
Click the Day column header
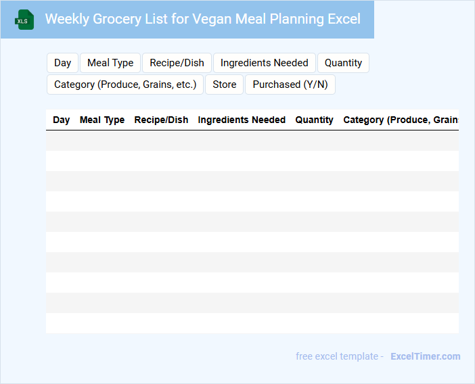point(62,120)
